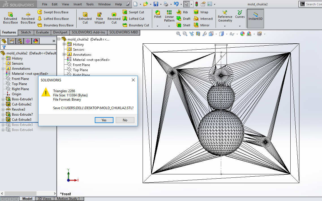Expand the Cut-Extrude2 feature

point(3,104)
